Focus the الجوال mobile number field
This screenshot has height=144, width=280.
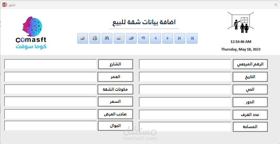(x=50, y=126)
